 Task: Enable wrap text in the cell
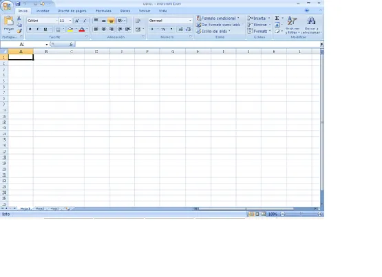coord(138,21)
